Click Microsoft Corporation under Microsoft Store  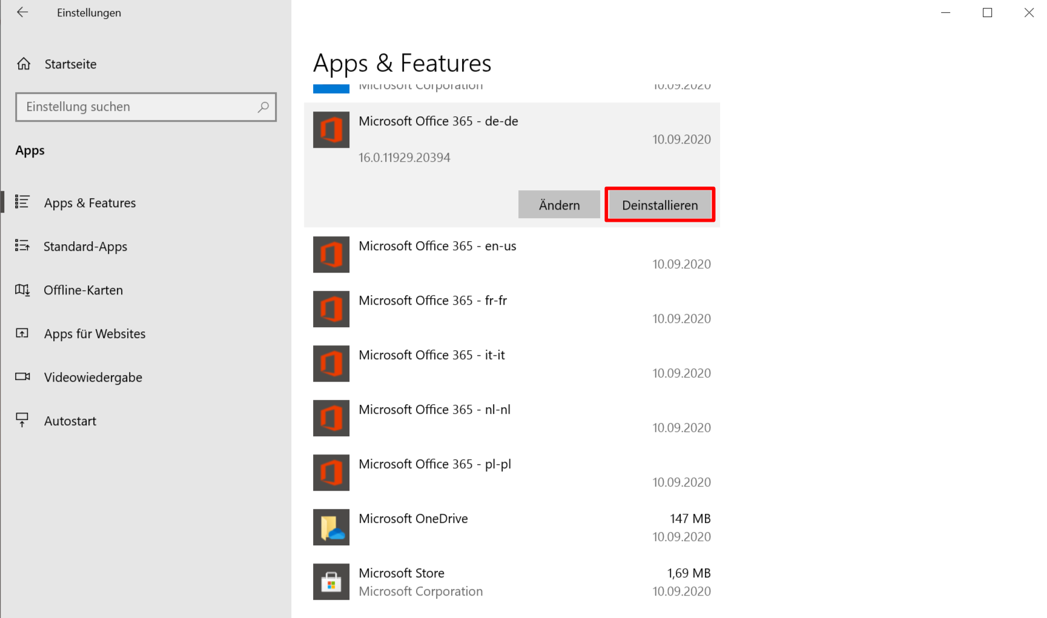pos(421,591)
